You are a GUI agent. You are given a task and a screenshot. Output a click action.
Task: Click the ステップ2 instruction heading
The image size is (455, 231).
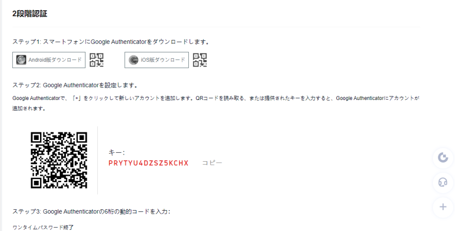point(75,85)
